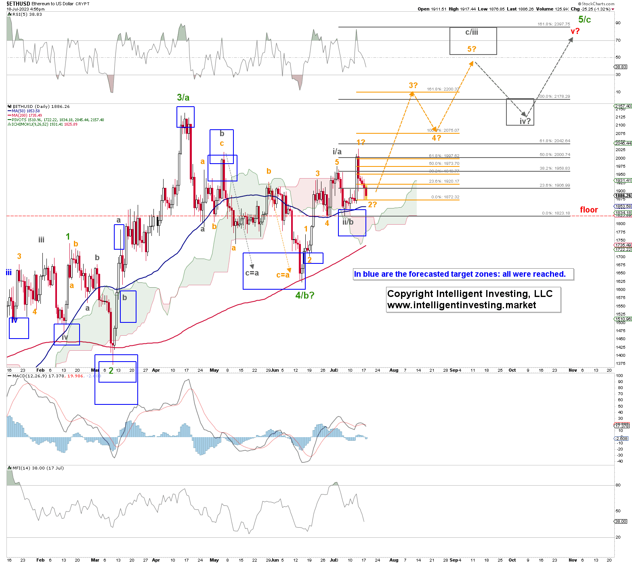Click the 23.6%: 1906.99 Fibonacci label
The width and height of the screenshot is (632, 564).
(555, 185)
